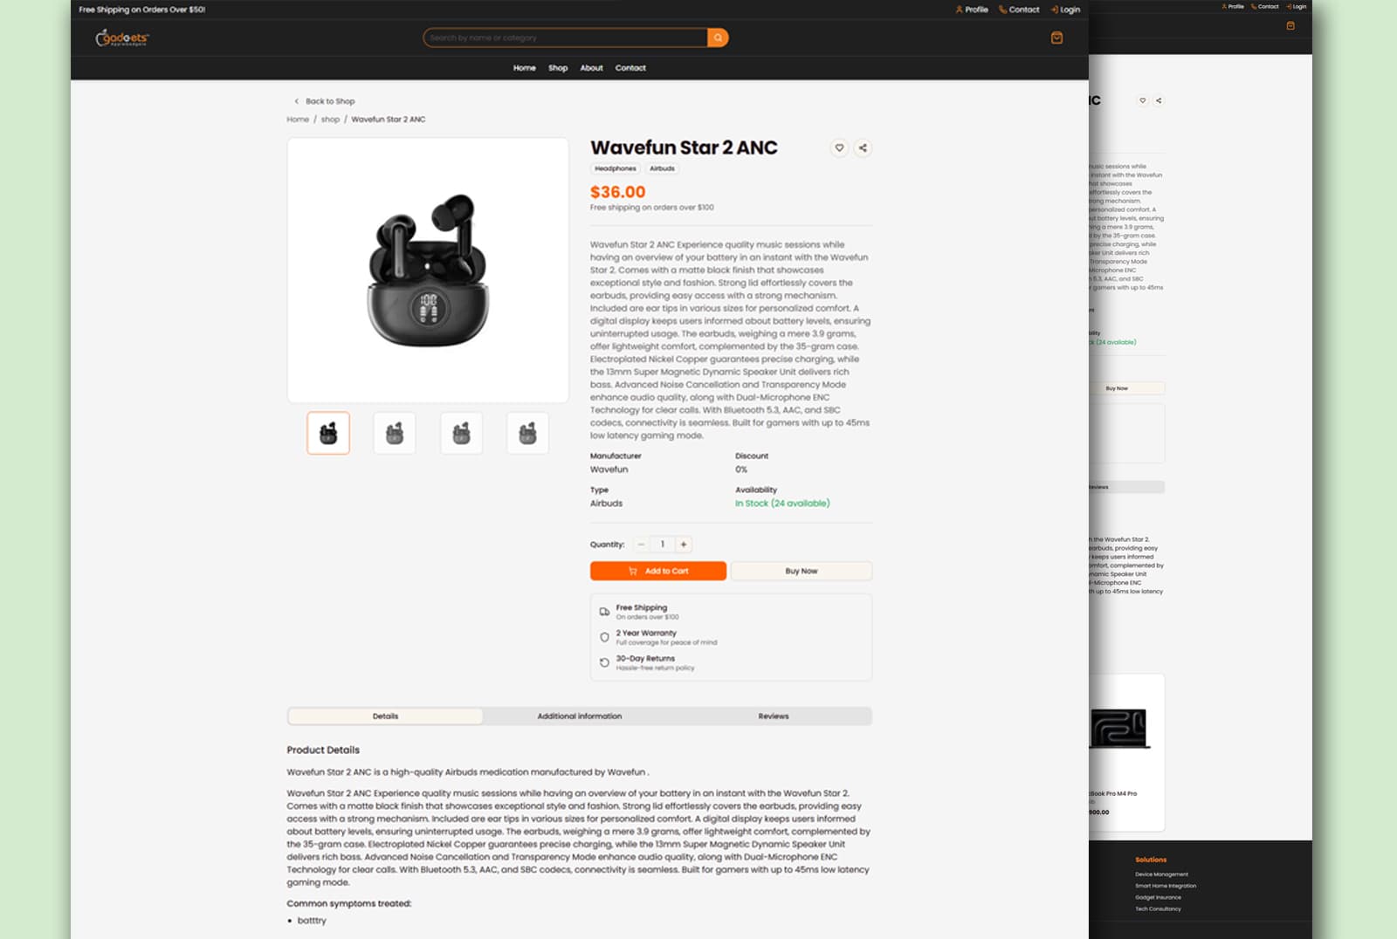The width and height of the screenshot is (1397, 939).
Task: Click the orange search magnifier button
Action: click(718, 38)
